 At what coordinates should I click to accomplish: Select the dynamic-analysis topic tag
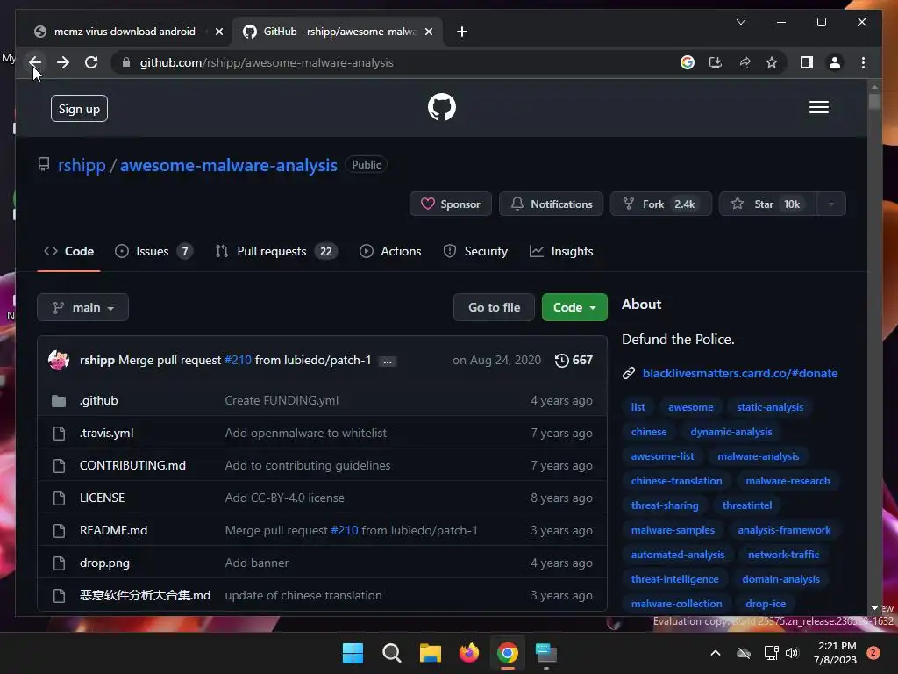pos(731,432)
